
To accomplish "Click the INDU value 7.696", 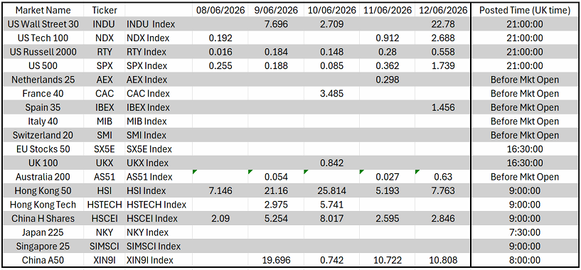I will click(276, 24).
